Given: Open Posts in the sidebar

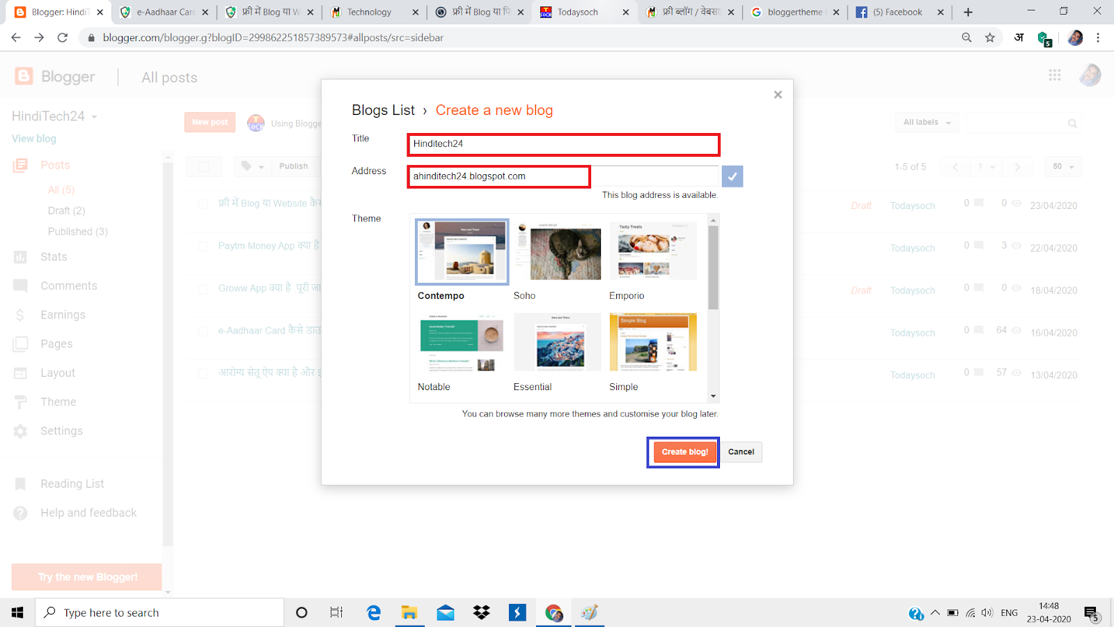Looking at the screenshot, I should (55, 165).
